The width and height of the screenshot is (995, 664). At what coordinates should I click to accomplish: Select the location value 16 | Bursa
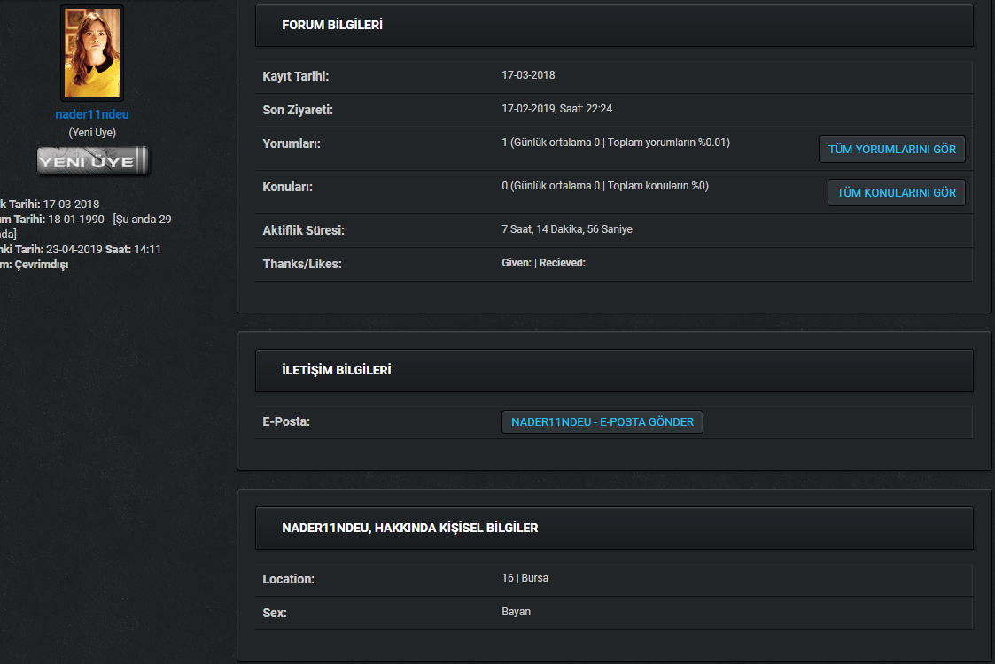tap(525, 578)
